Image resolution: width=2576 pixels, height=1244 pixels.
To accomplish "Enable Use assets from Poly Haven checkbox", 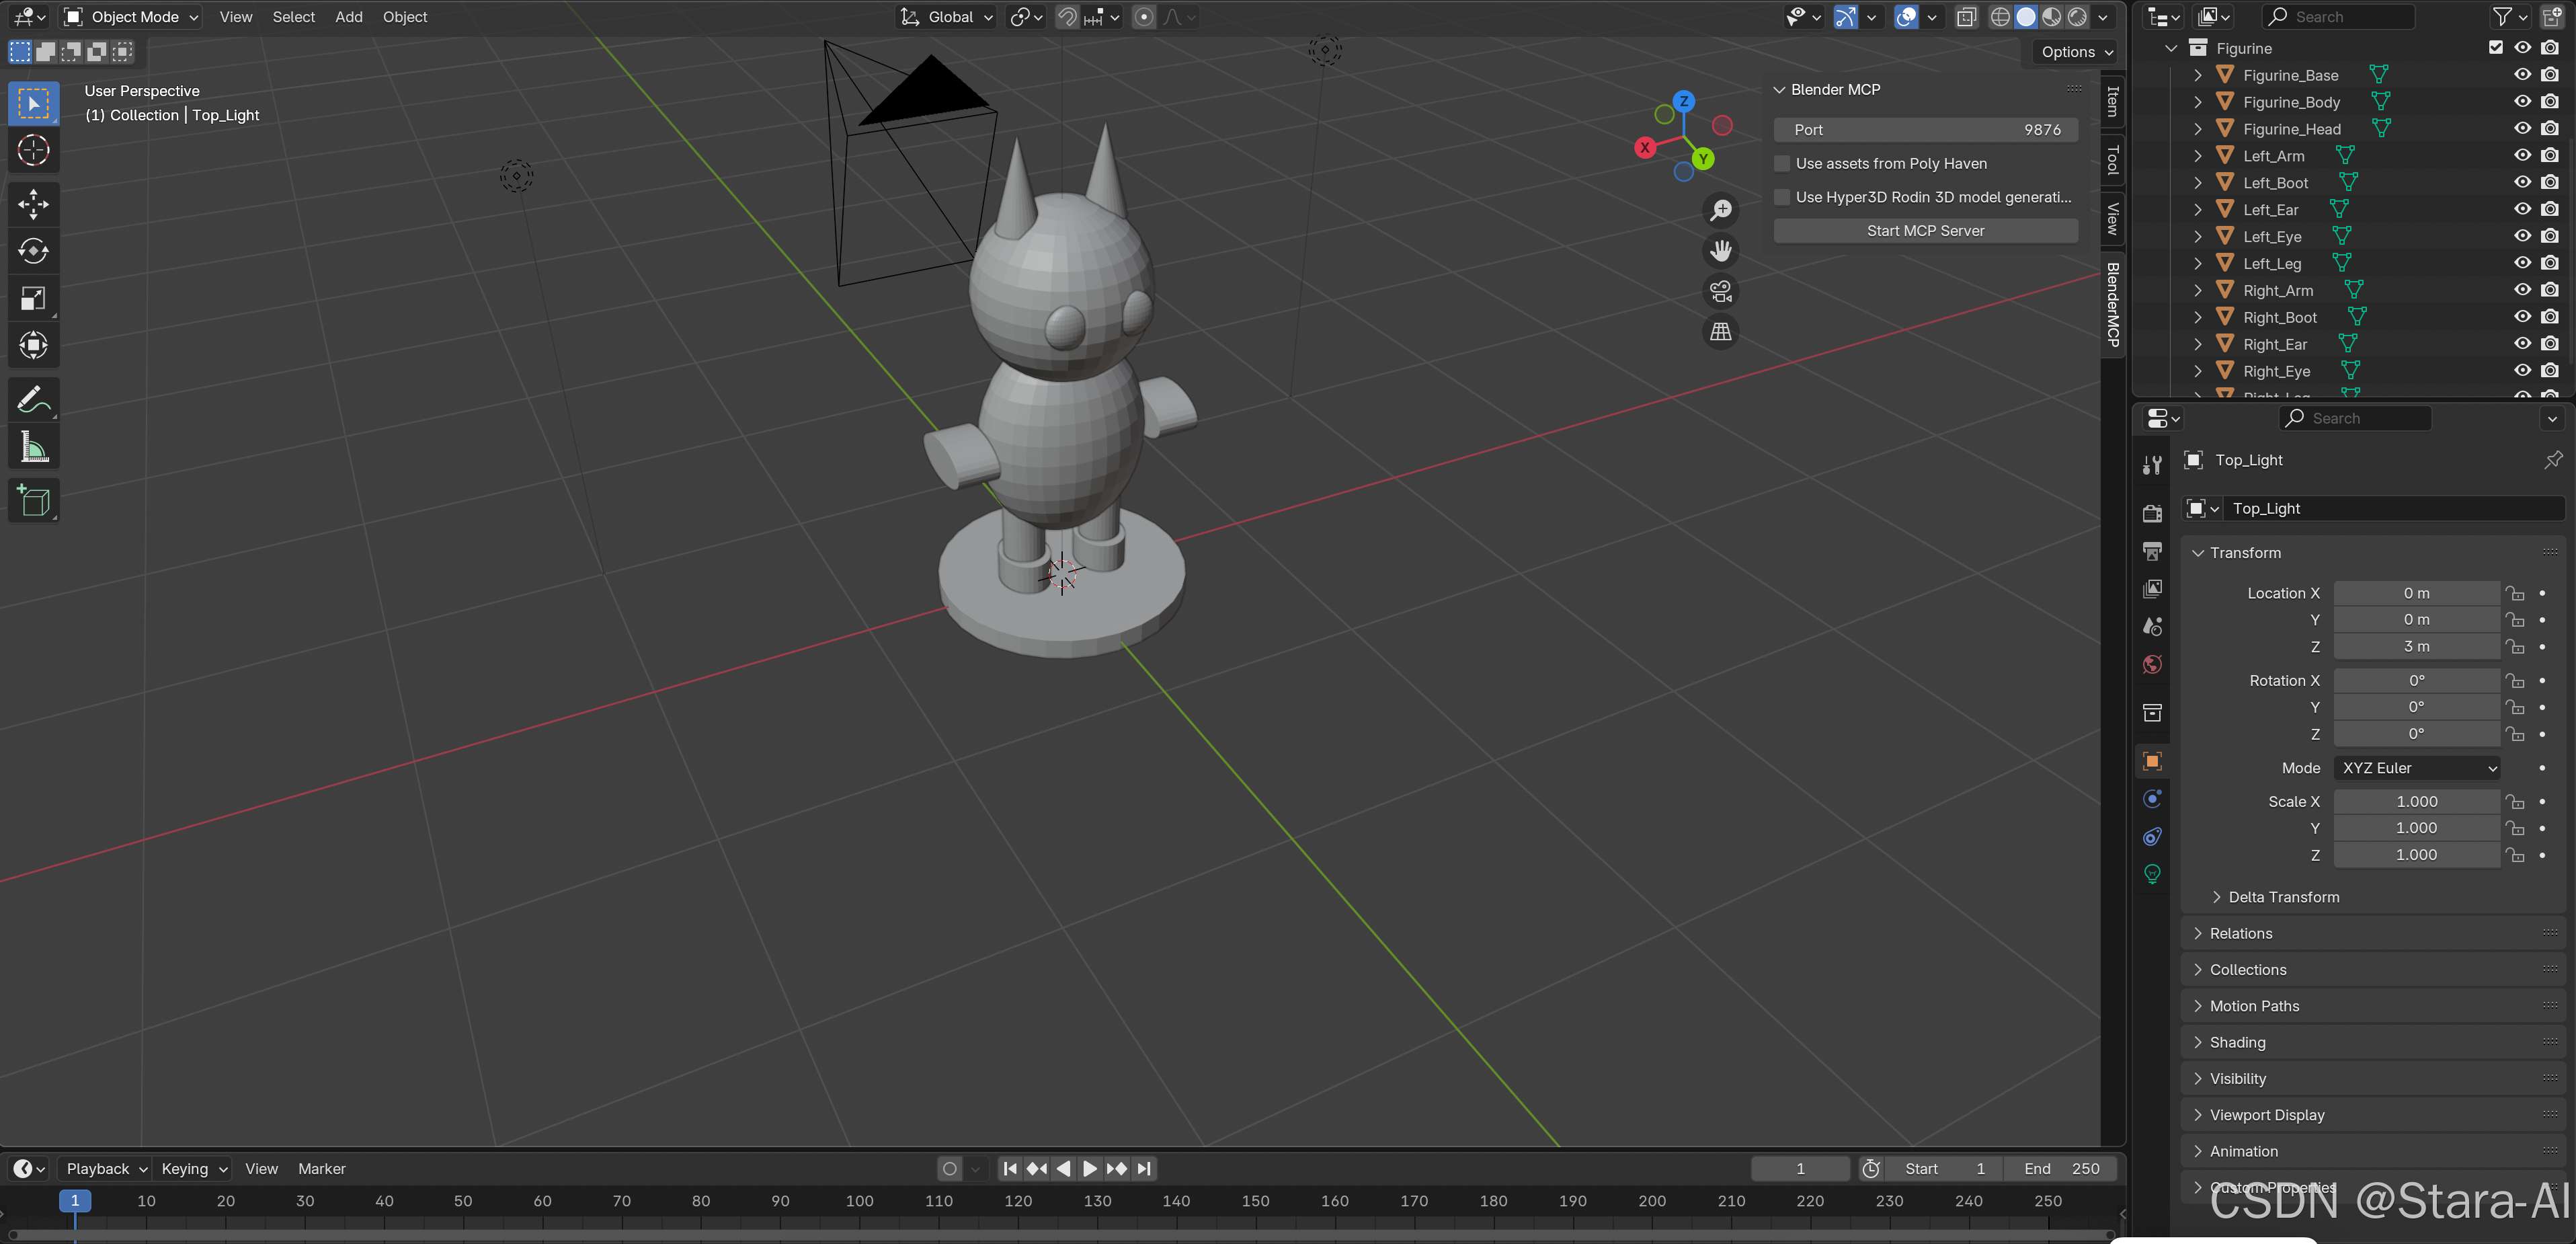I will click(x=1781, y=163).
